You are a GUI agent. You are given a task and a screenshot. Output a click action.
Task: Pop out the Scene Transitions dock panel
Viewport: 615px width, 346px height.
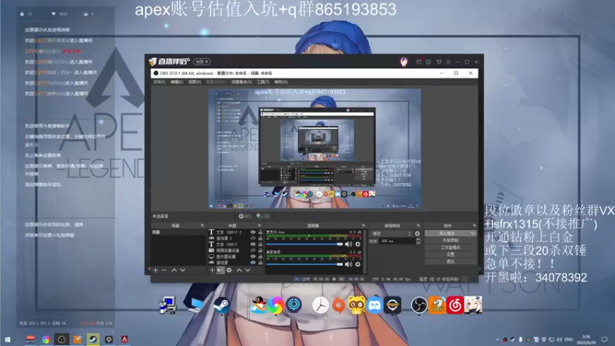tap(418, 225)
